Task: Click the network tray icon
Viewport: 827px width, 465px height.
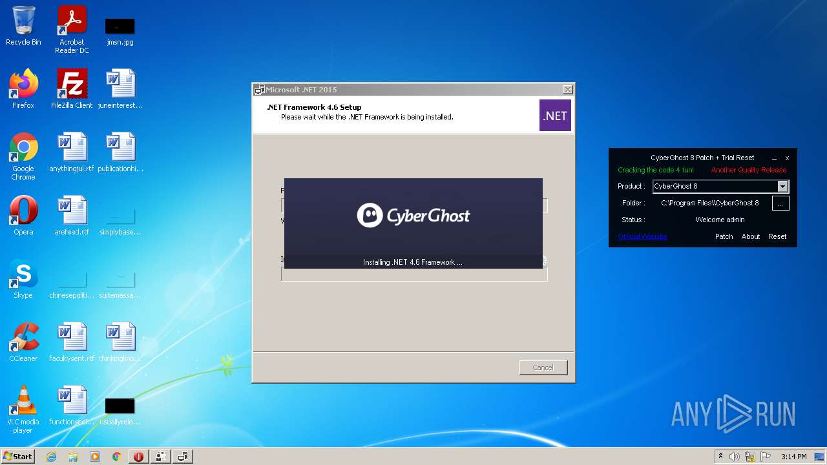Action: click(x=749, y=457)
